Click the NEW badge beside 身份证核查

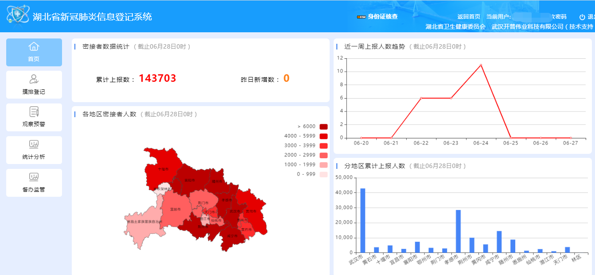point(361,17)
